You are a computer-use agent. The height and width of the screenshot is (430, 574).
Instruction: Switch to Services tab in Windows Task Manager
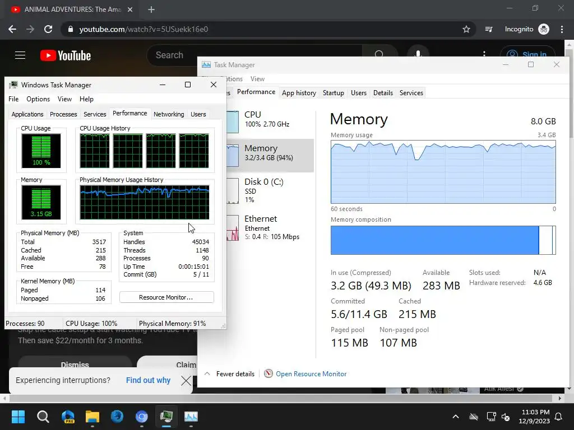95,114
